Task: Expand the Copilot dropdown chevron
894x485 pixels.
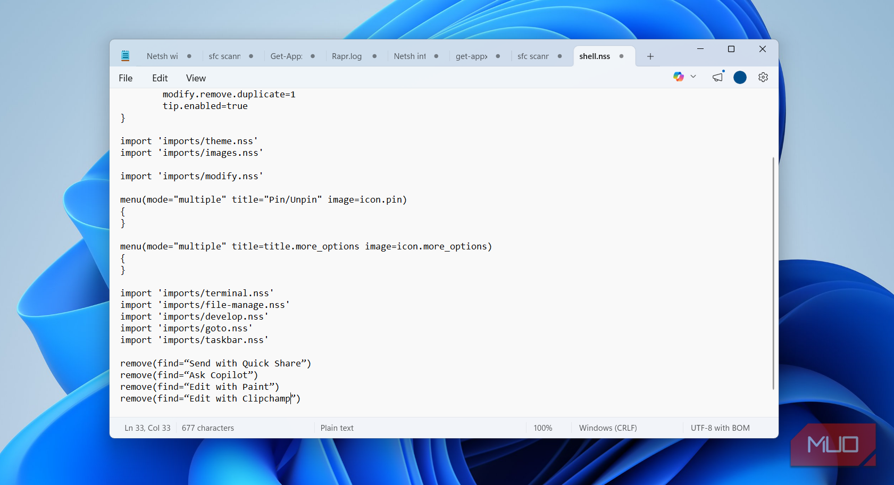Action: click(693, 77)
